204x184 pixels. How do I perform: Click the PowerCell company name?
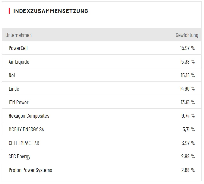click(18, 48)
